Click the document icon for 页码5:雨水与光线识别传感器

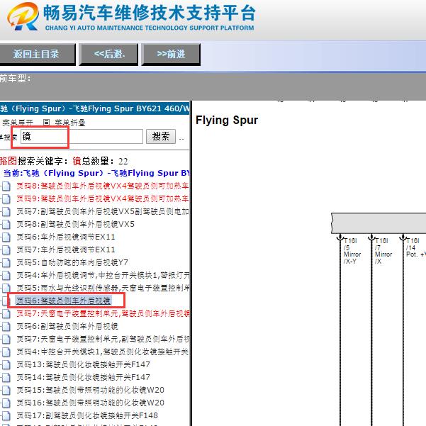(x=6, y=288)
